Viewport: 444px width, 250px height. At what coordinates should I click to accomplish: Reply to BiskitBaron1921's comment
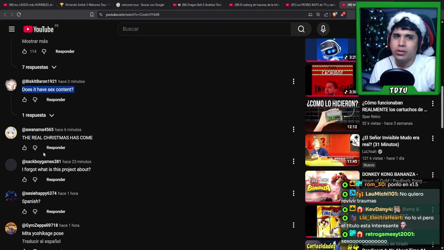[x=56, y=100]
